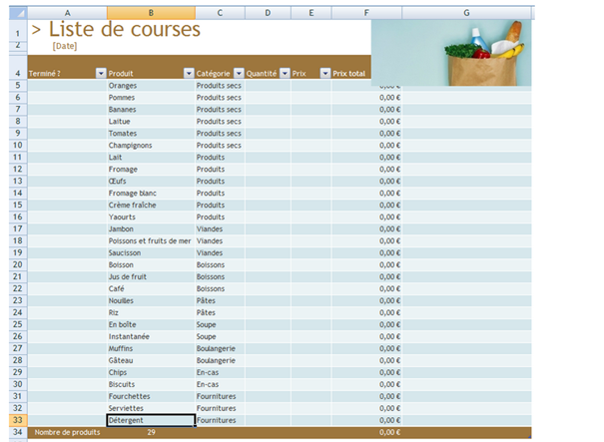Click the total 0,00 € in row 34
Viewport: 604px width, 442px height.
point(389,432)
